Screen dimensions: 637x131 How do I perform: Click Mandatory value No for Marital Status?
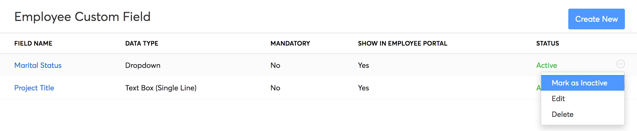(x=275, y=65)
